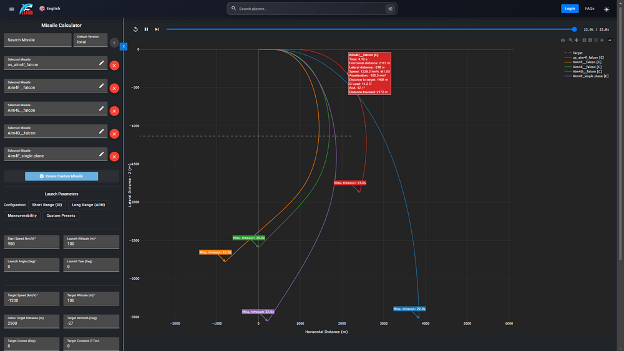
Task: Edit the Aim4F__falcon missile
Action: tap(102, 86)
